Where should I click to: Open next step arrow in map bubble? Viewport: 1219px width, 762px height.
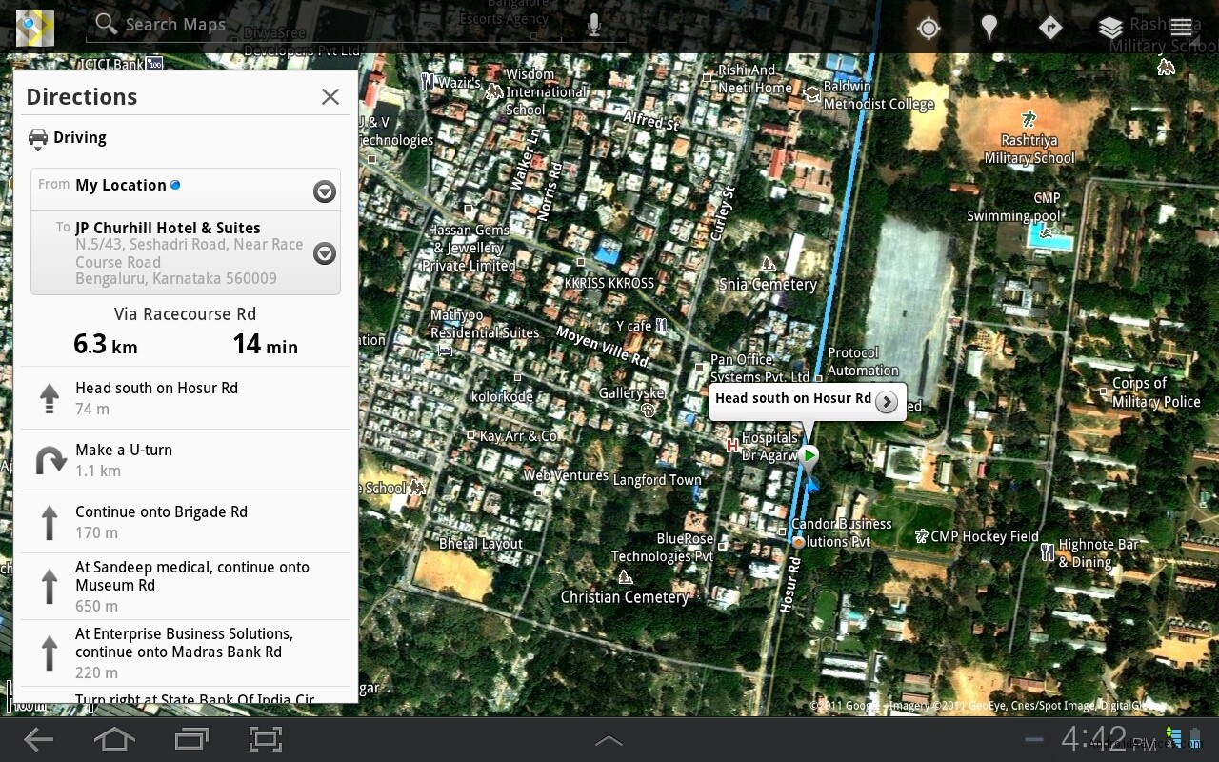click(x=887, y=402)
